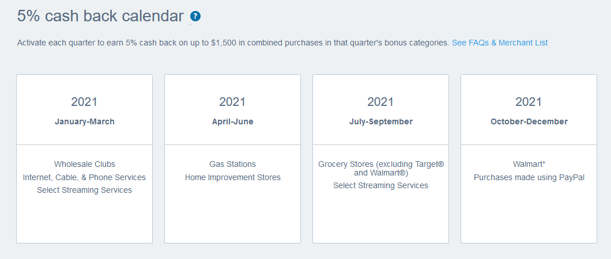Click Internet, Cable, & Phone Services text
Image resolution: width=611 pixels, height=259 pixels.
tap(85, 177)
